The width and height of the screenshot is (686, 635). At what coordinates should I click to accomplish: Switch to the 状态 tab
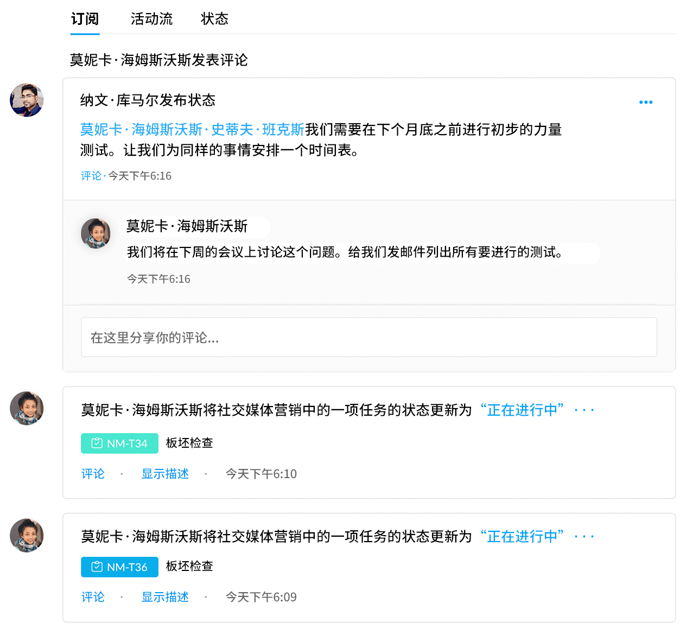point(214,19)
